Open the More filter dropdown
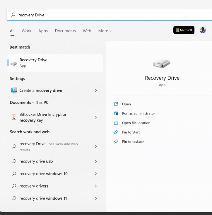Image resolution: width=212 pixels, height=215 pixels. pyautogui.click(x=105, y=31)
